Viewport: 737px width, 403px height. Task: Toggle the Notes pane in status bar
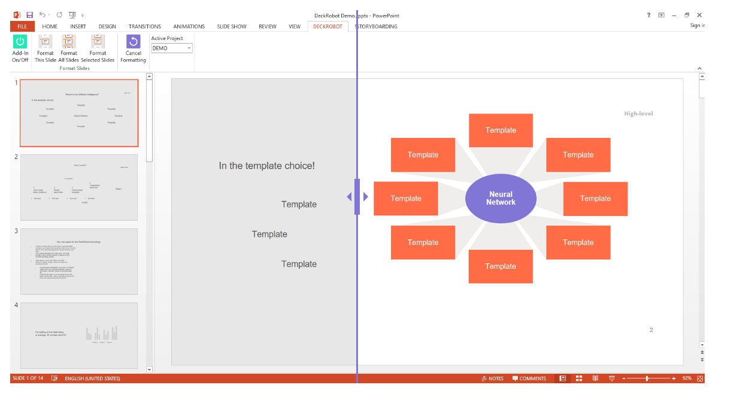click(492, 378)
